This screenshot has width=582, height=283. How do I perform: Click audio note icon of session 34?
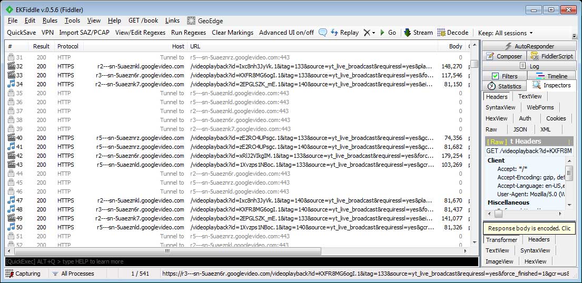click(11, 84)
